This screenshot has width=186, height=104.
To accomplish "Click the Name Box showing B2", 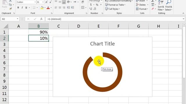I will (10, 19).
